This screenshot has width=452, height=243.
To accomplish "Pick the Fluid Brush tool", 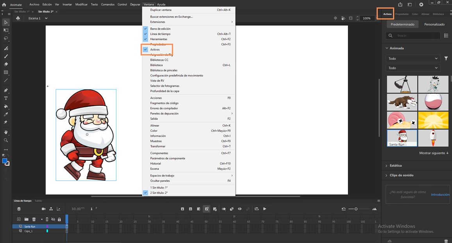I will (6, 48).
